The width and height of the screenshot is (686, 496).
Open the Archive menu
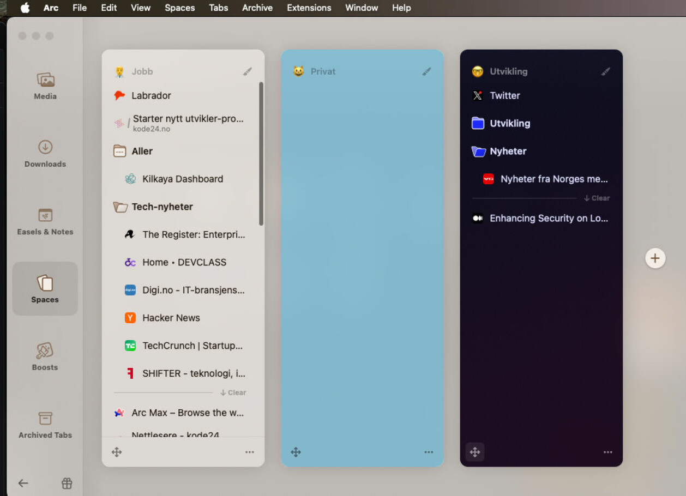click(257, 8)
